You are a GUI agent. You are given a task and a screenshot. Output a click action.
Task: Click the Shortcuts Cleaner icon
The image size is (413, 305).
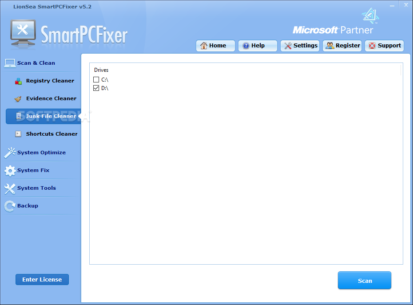18,134
